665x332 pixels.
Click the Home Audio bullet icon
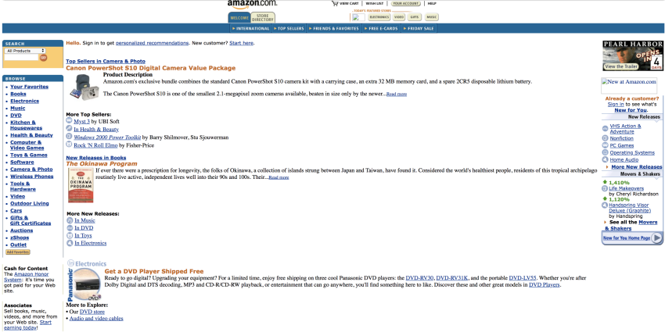click(606, 159)
